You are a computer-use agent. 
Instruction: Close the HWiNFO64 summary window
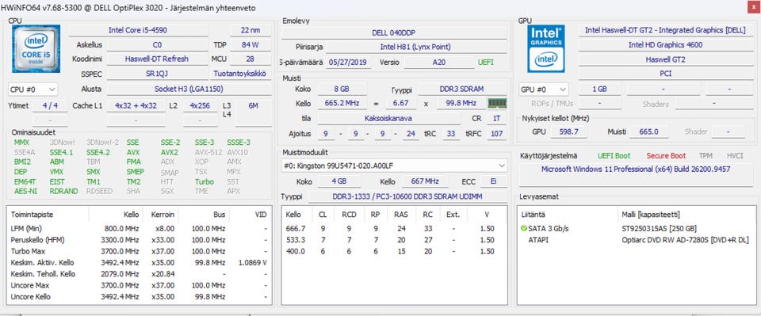pyautogui.click(x=754, y=6)
